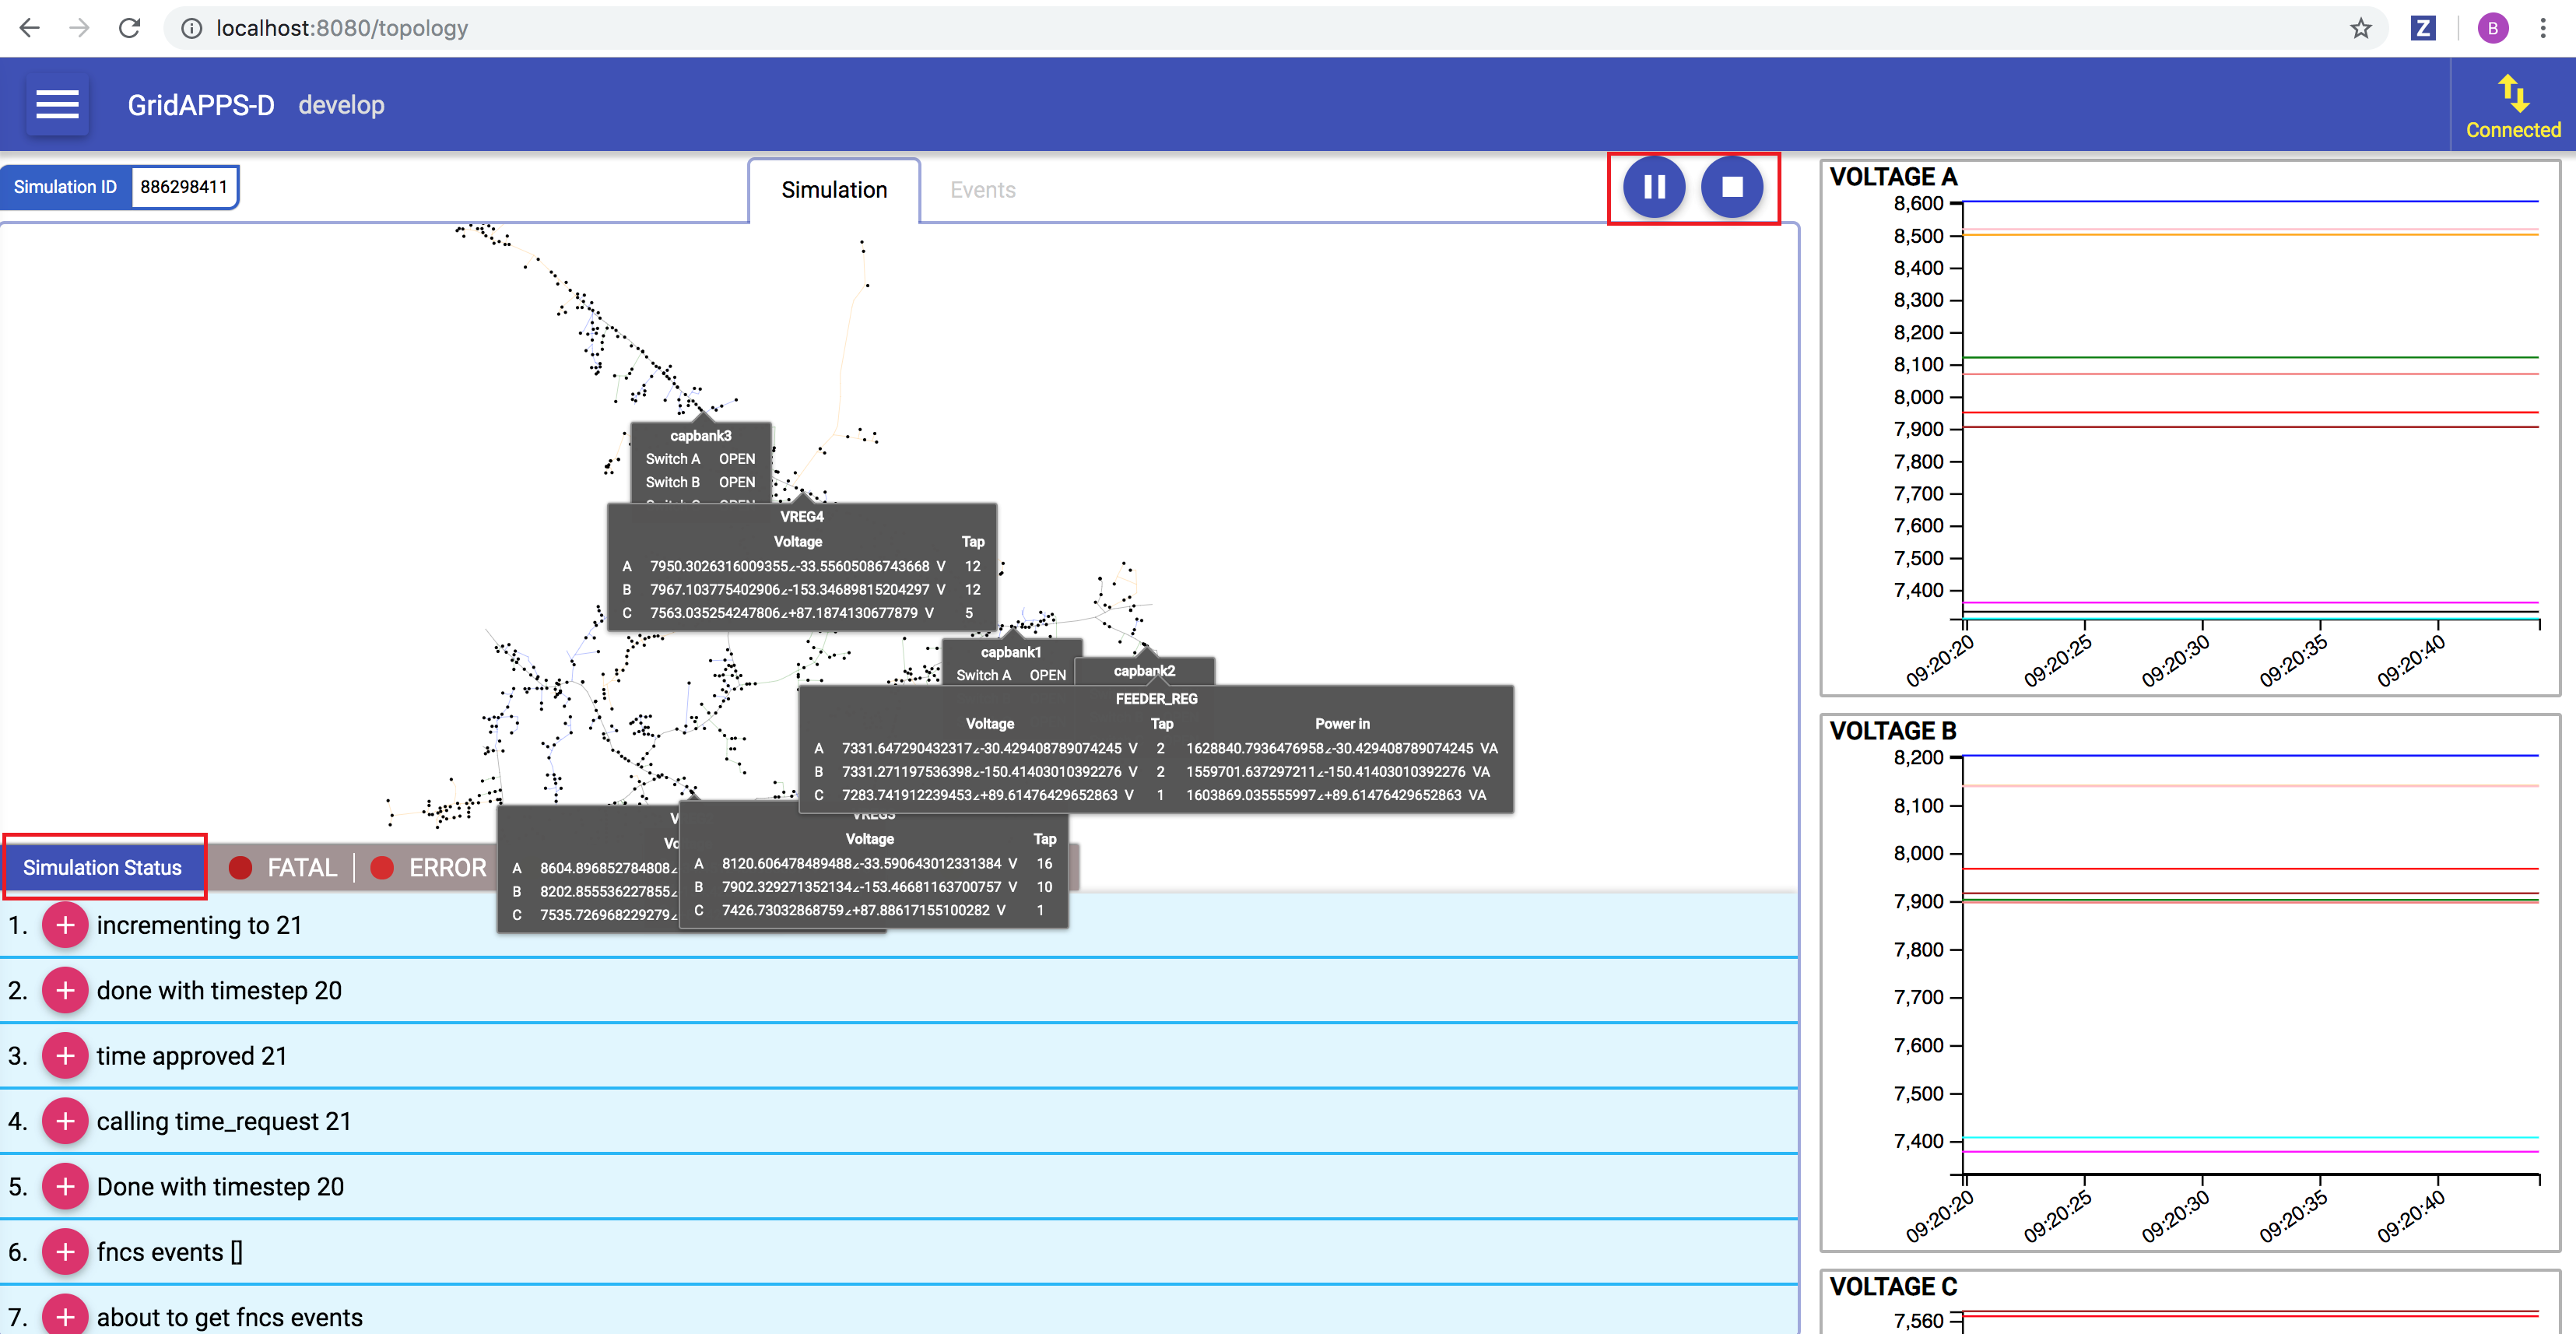Click the VOLTAGE A chart title
The width and height of the screenshot is (2576, 1334).
pos(1893,177)
